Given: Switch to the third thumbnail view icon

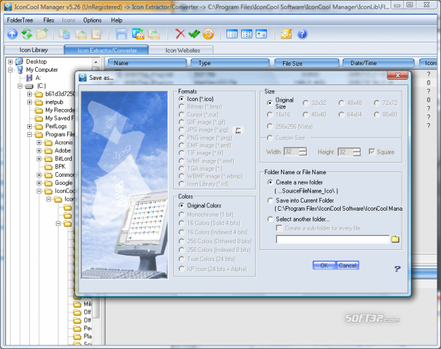Looking at the screenshot, I should pyautogui.click(x=261, y=34).
